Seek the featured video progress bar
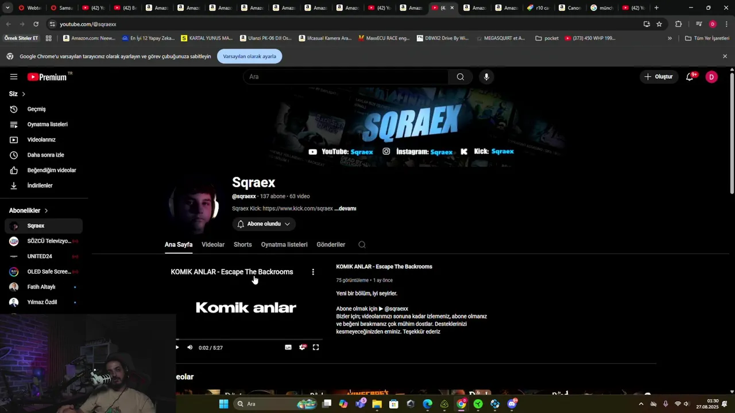Image resolution: width=735 pixels, height=413 pixels. [x=248, y=340]
